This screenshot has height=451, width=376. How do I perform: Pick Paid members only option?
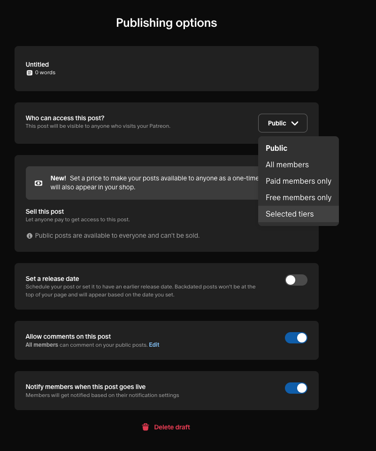tap(299, 181)
